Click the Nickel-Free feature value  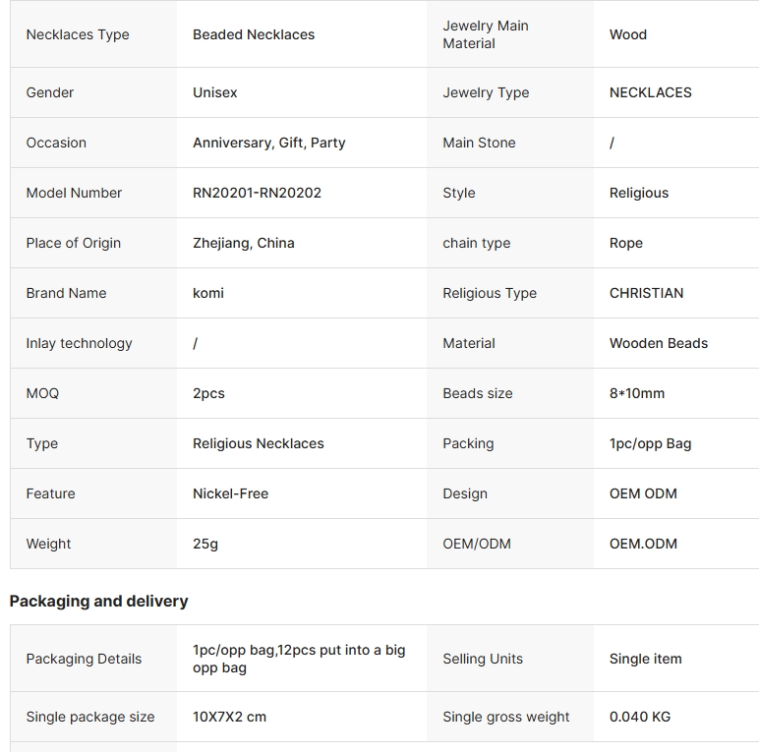(230, 493)
